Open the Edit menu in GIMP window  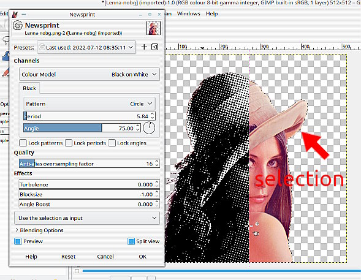tap(4, 13)
